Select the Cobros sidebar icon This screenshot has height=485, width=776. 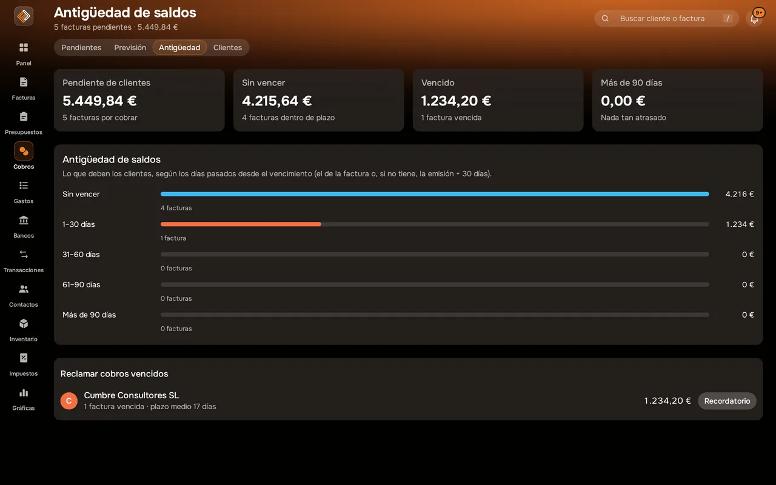(x=24, y=151)
